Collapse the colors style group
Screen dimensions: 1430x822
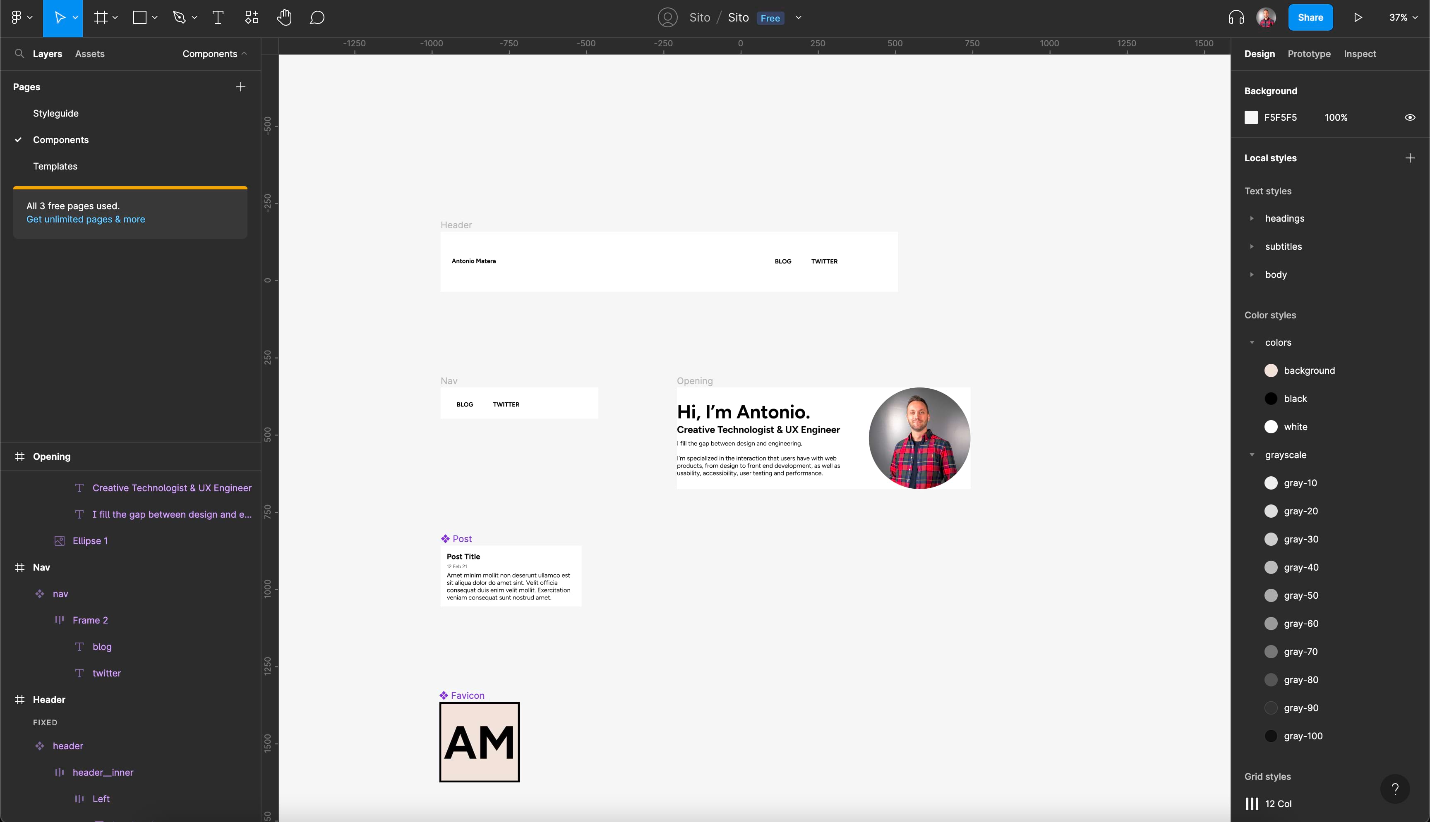coord(1251,342)
